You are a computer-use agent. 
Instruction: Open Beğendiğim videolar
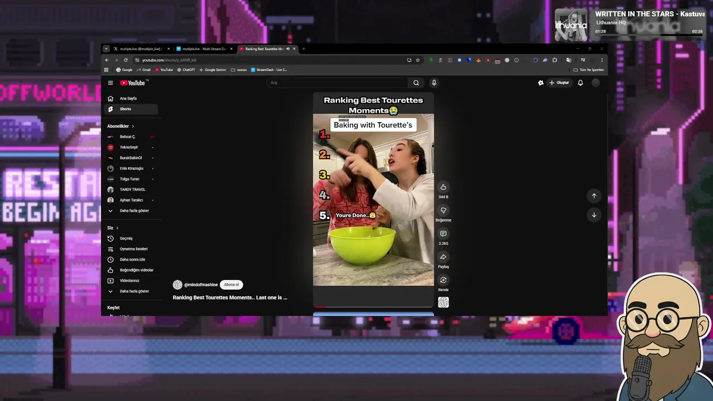click(131, 270)
